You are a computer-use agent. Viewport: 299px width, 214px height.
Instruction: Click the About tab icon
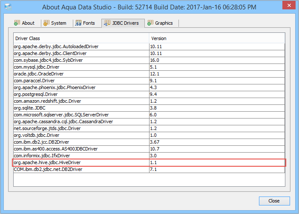coord(17,23)
